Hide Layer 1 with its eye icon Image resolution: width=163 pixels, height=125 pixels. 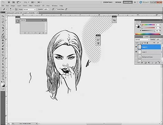136,52
